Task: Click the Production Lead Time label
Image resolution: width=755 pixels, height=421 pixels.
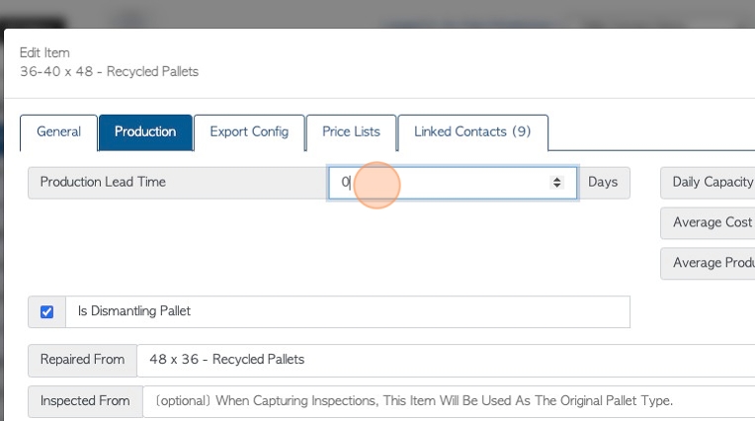Action: tap(103, 182)
